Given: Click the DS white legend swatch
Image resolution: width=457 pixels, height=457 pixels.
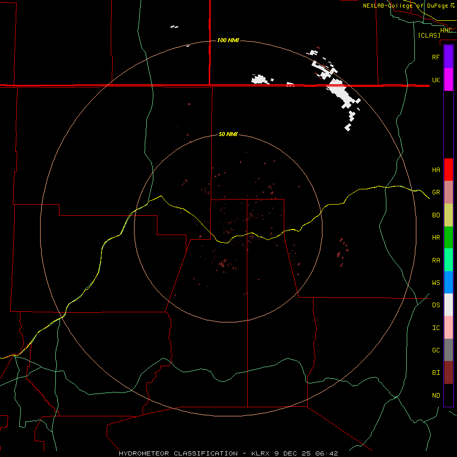Looking at the screenshot, I should pos(448,305).
